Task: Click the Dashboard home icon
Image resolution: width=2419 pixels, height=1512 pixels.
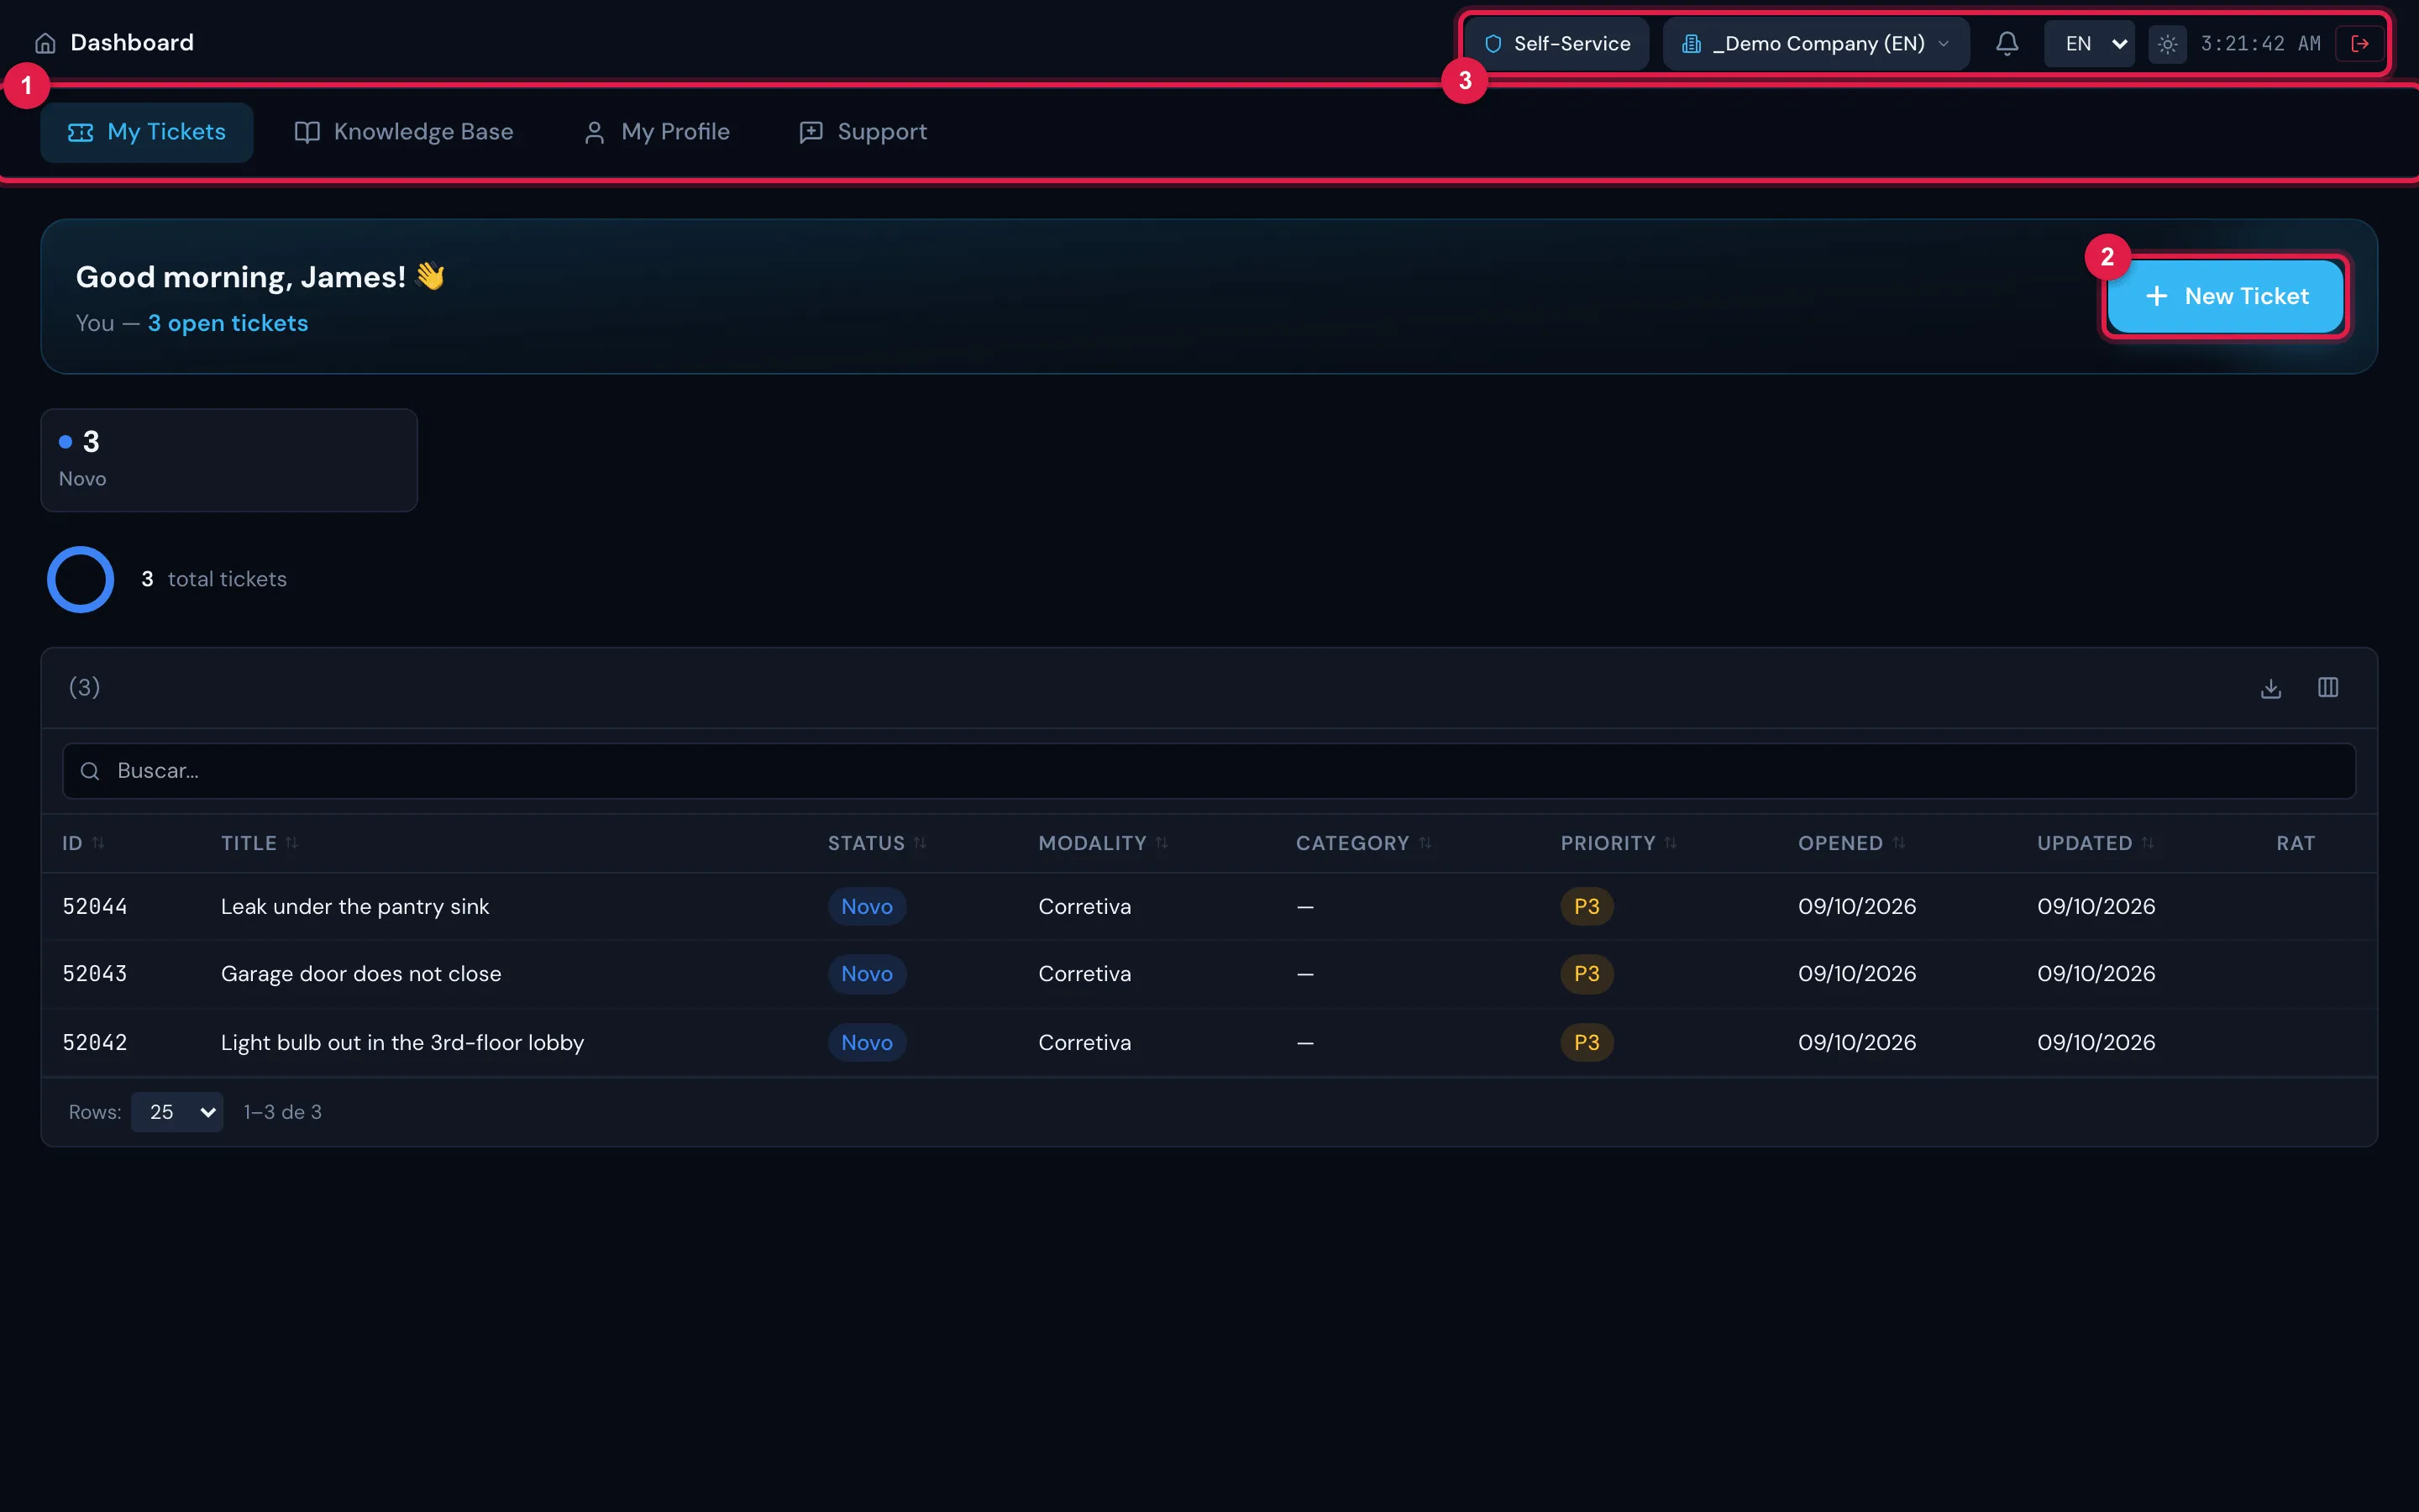Action: (x=45, y=43)
